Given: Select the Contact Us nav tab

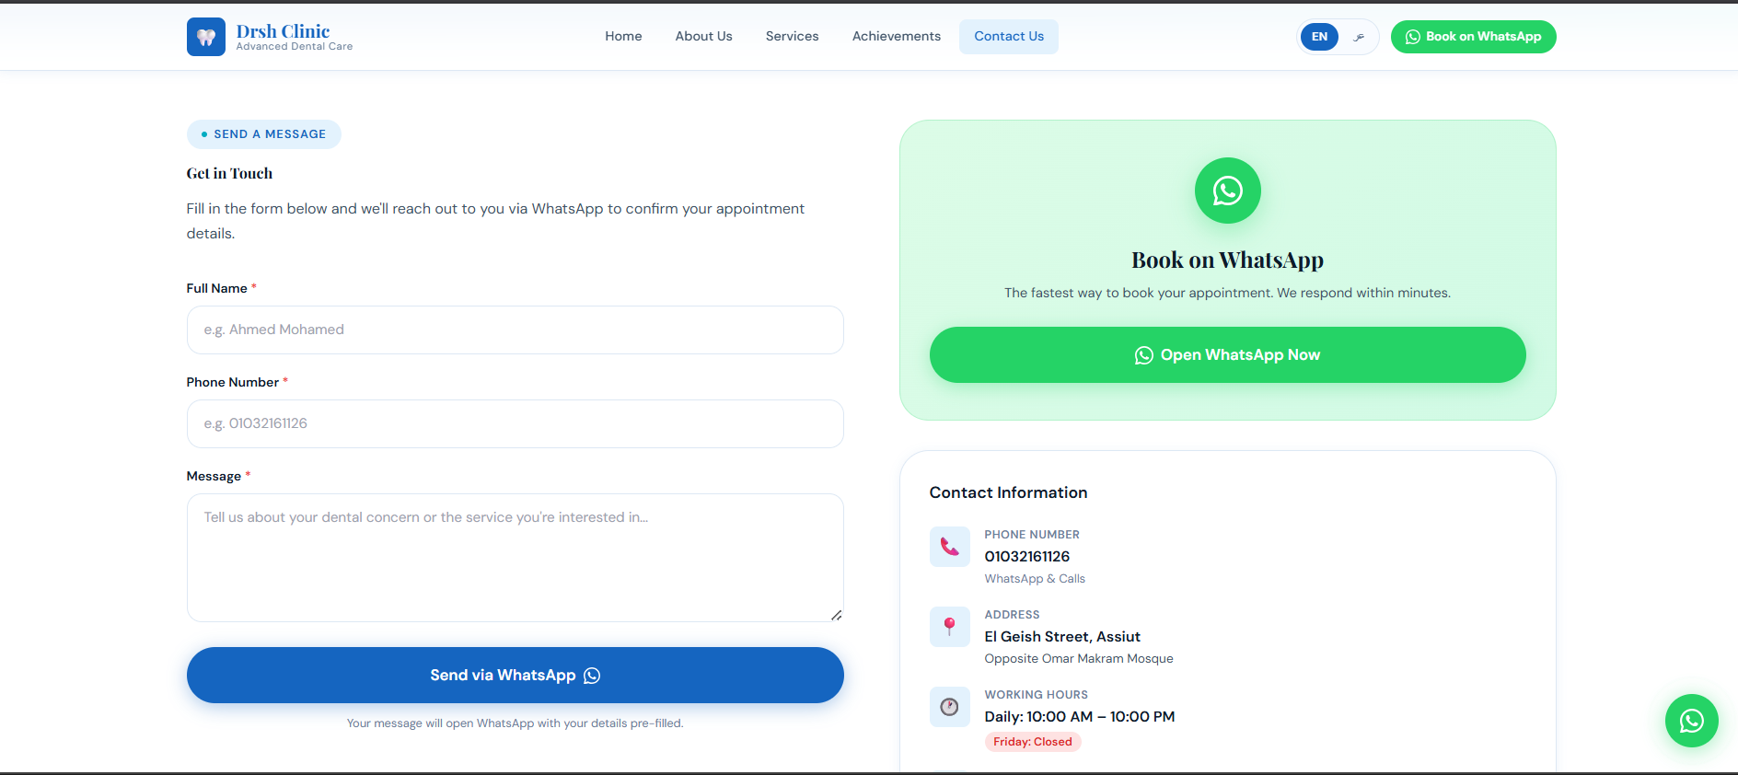Looking at the screenshot, I should click(1009, 37).
